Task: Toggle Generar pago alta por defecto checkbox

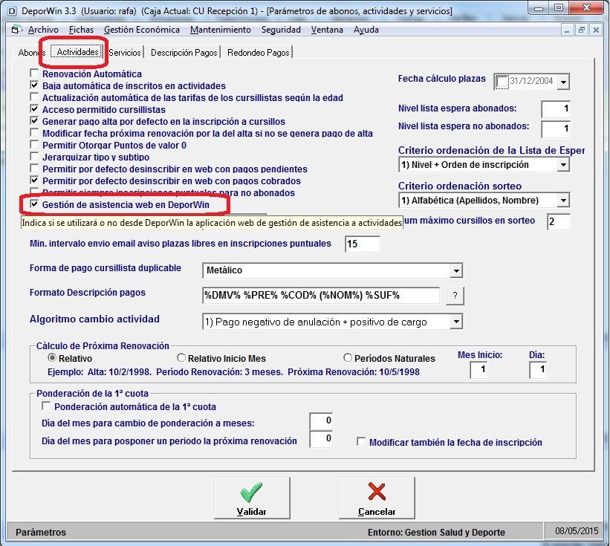Action: (35, 121)
